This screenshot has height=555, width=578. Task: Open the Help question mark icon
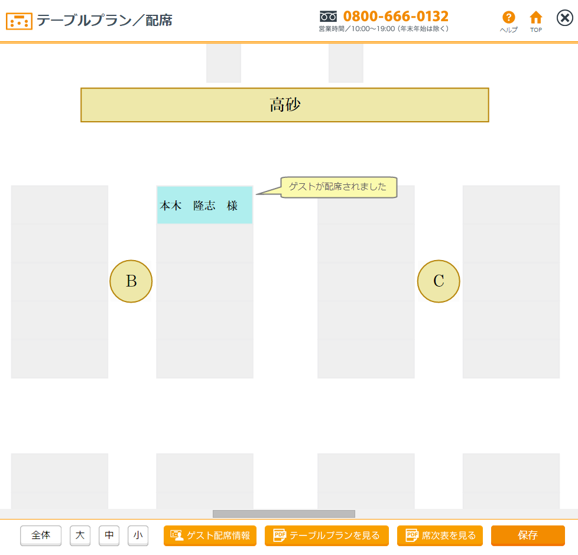508,18
